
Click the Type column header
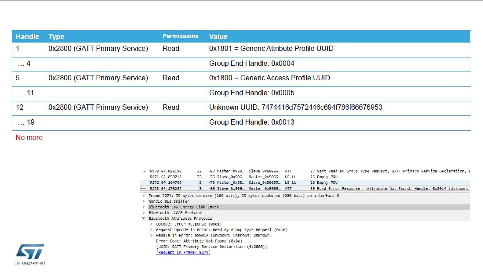click(x=56, y=36)
